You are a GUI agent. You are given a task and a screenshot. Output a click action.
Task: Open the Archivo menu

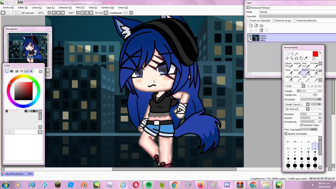(8, 8)
